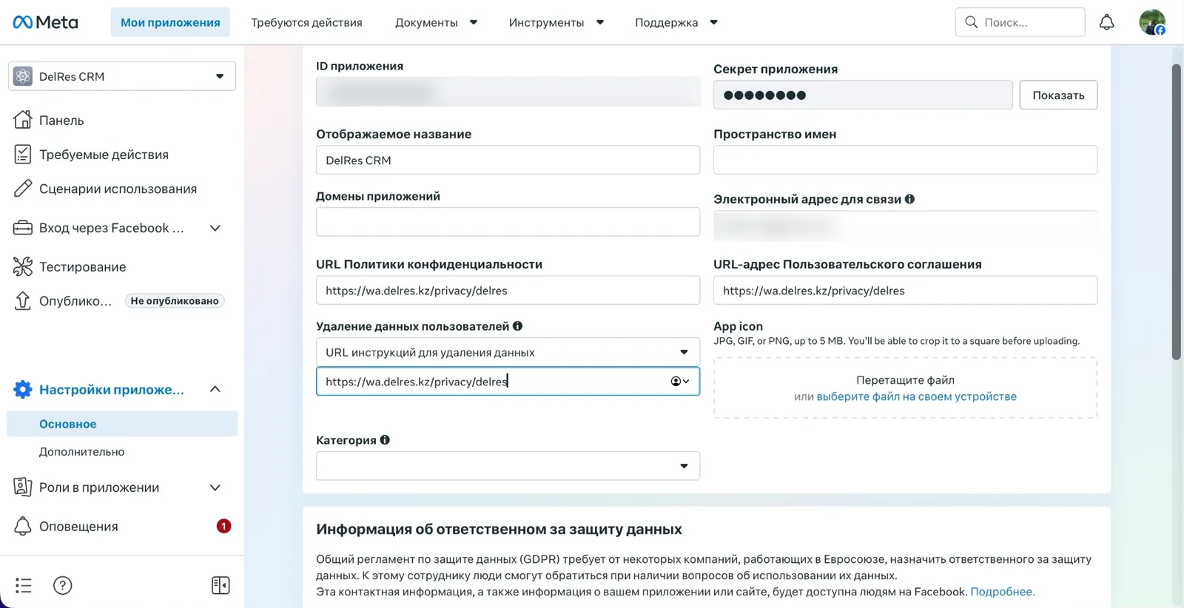Click autofill icon in data deletion URL field
The width and height of the screenshot is (1184, 608).
(680, 382)
